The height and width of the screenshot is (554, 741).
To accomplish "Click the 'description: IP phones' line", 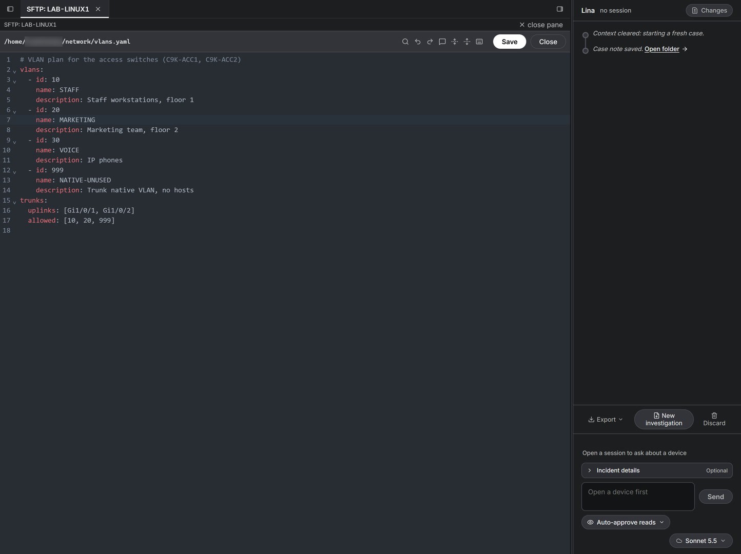I will click(x=79, y=160).
